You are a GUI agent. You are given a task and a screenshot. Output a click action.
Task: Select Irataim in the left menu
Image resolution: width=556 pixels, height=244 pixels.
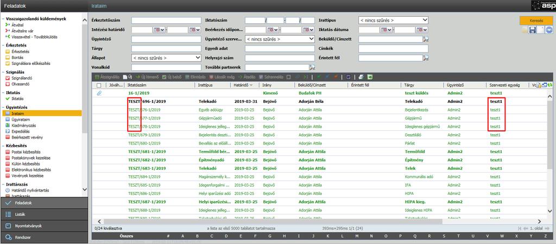[42, 114]
